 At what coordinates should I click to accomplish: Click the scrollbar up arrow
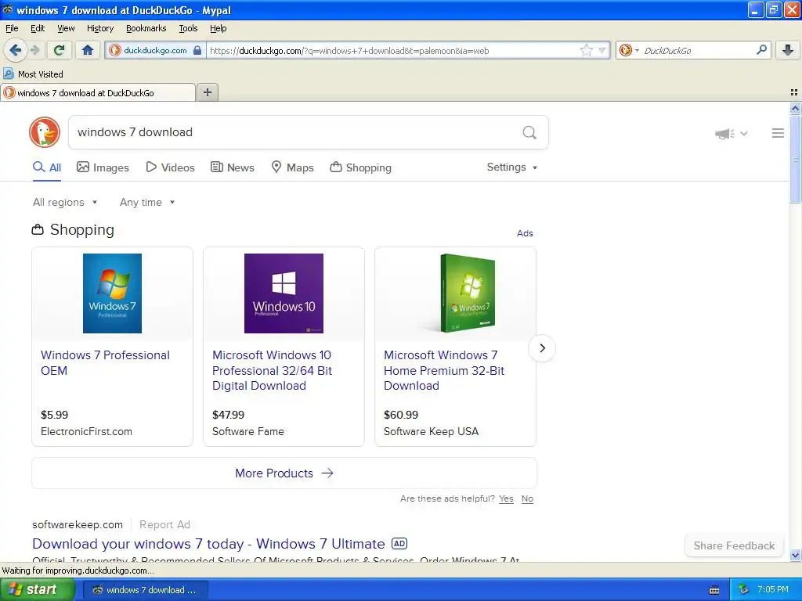(x=796, y=108)
